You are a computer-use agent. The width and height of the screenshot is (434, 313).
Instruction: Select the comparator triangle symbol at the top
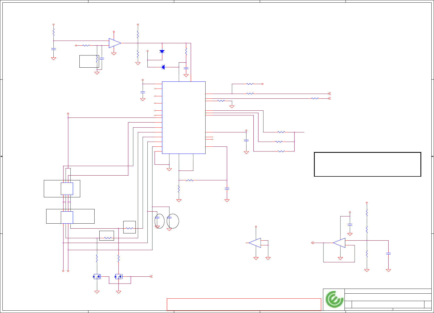115,43
